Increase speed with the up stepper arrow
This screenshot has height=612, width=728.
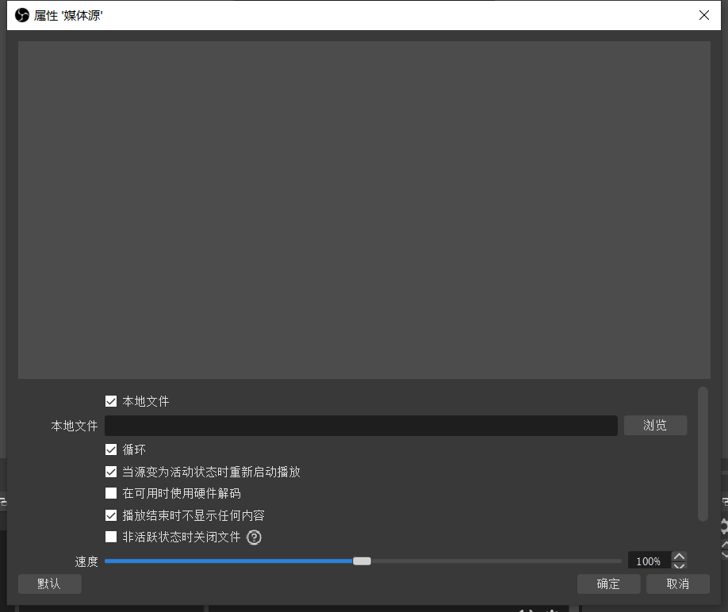(679, 556)
